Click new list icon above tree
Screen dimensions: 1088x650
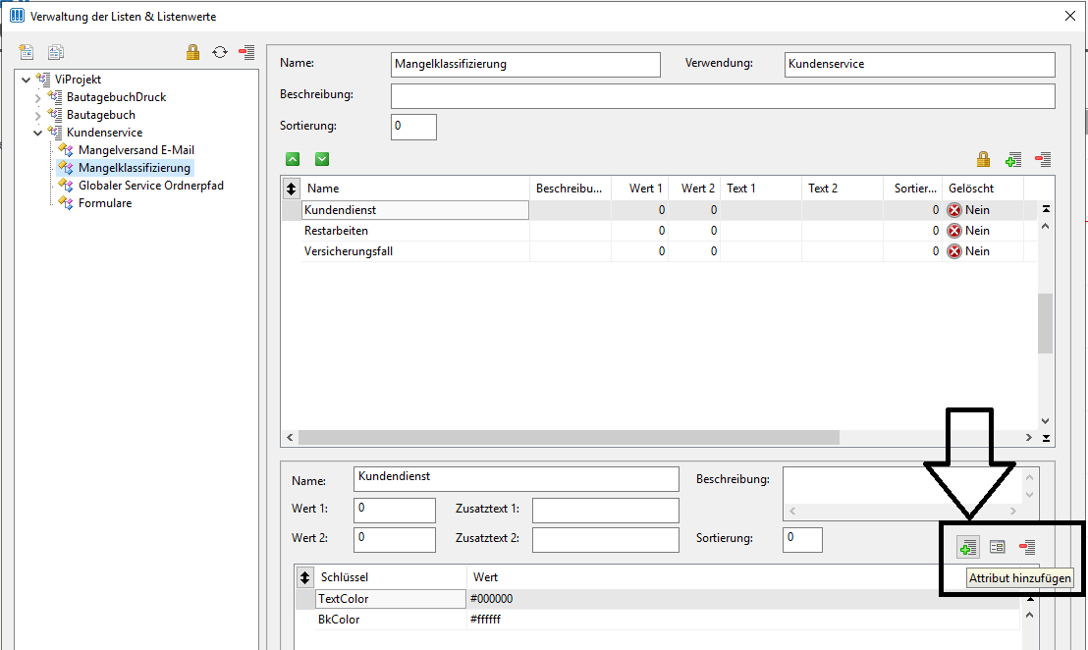click(x=27, y=52)
